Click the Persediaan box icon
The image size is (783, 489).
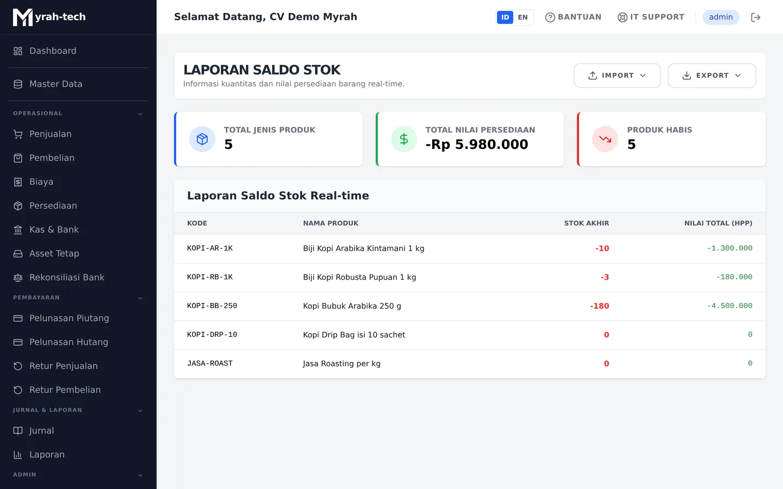coord(18,206)
